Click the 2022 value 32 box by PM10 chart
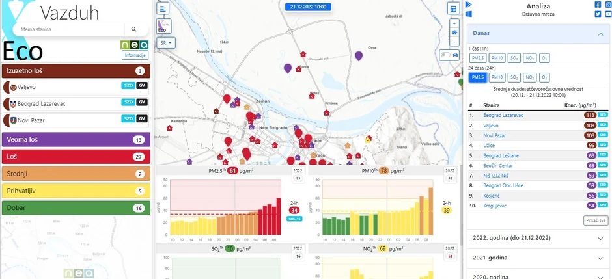This screenshot has width=612, height=279. point(450,176)
